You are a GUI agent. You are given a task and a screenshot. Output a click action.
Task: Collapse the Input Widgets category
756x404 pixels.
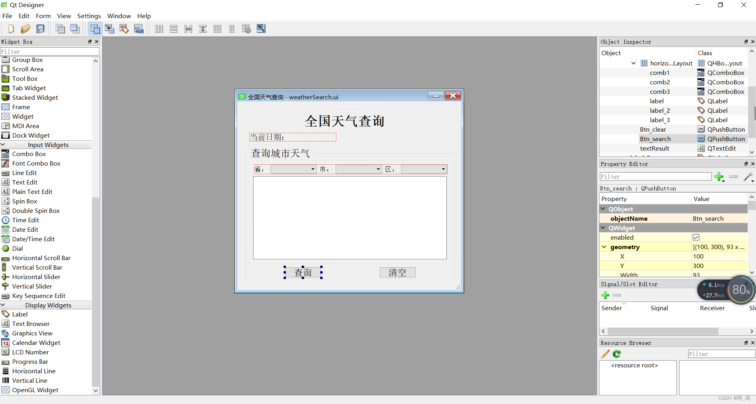coord(3,145)
